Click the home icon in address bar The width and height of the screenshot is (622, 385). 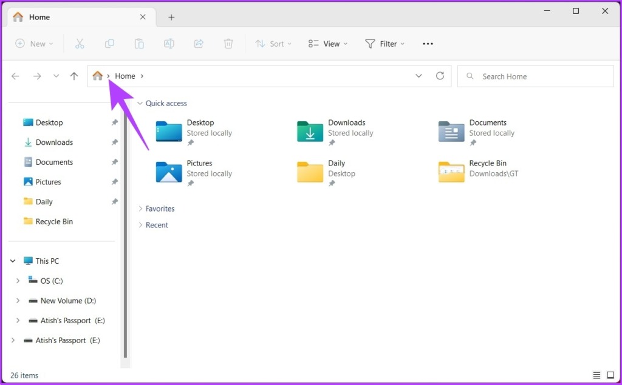[x=98, y=75]
